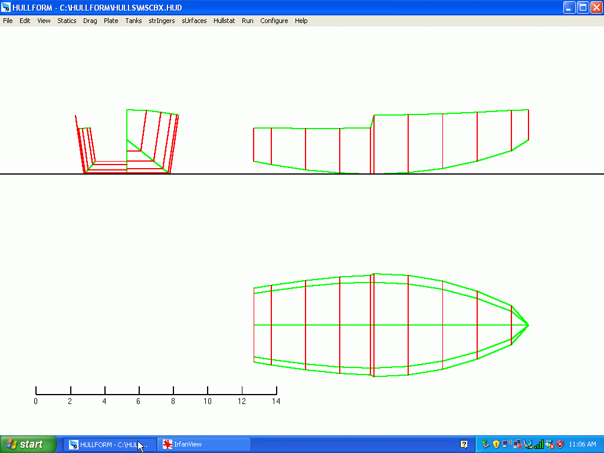The width and height of the screenshot is (604, 453).
Task: Click the sUrfaces menu
Action: coord(194,21)
